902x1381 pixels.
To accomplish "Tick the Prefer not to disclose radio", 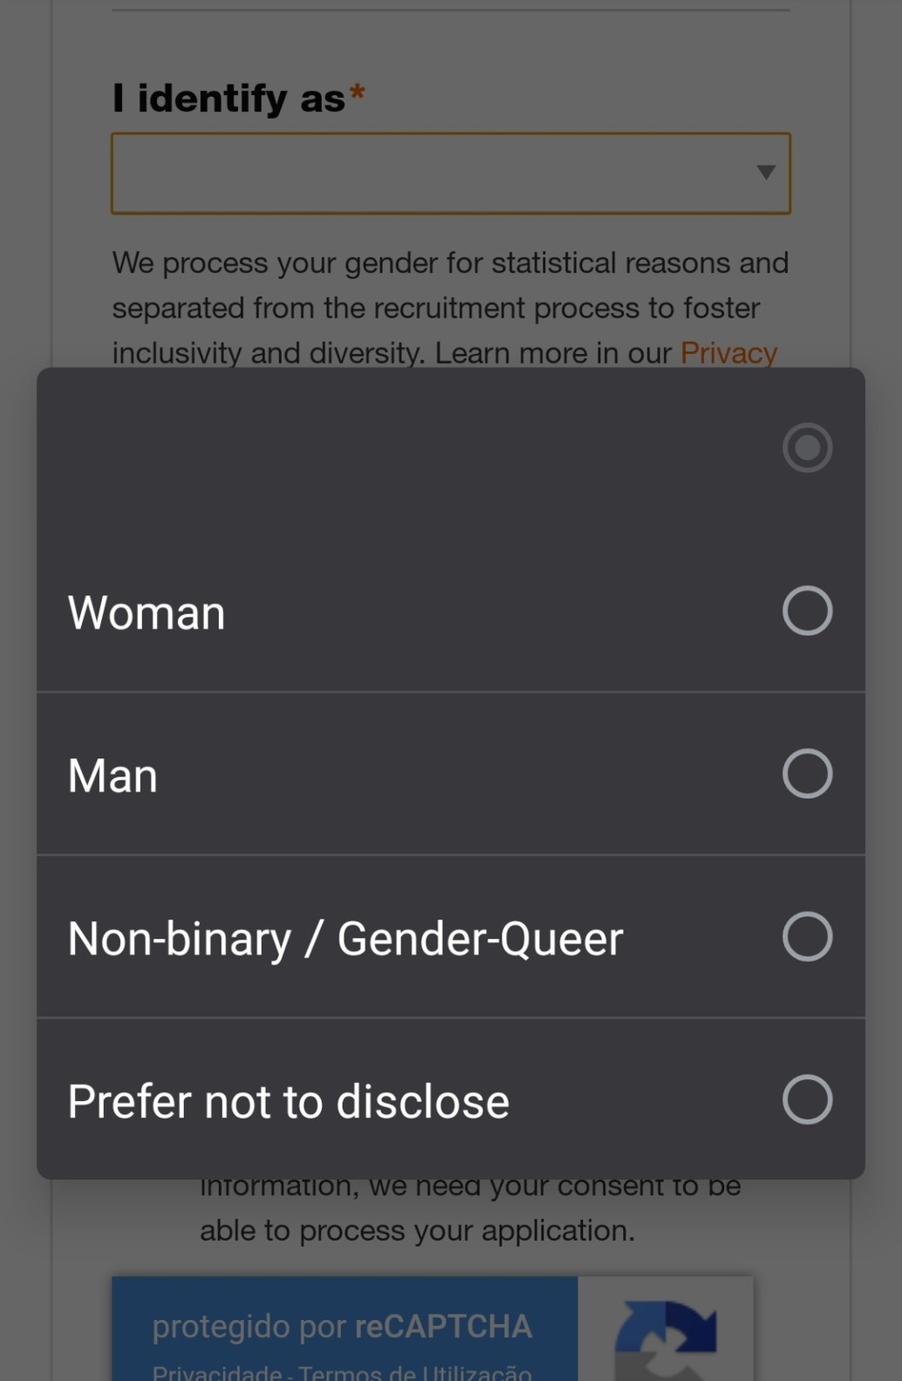I will [x=807, y=1099].
